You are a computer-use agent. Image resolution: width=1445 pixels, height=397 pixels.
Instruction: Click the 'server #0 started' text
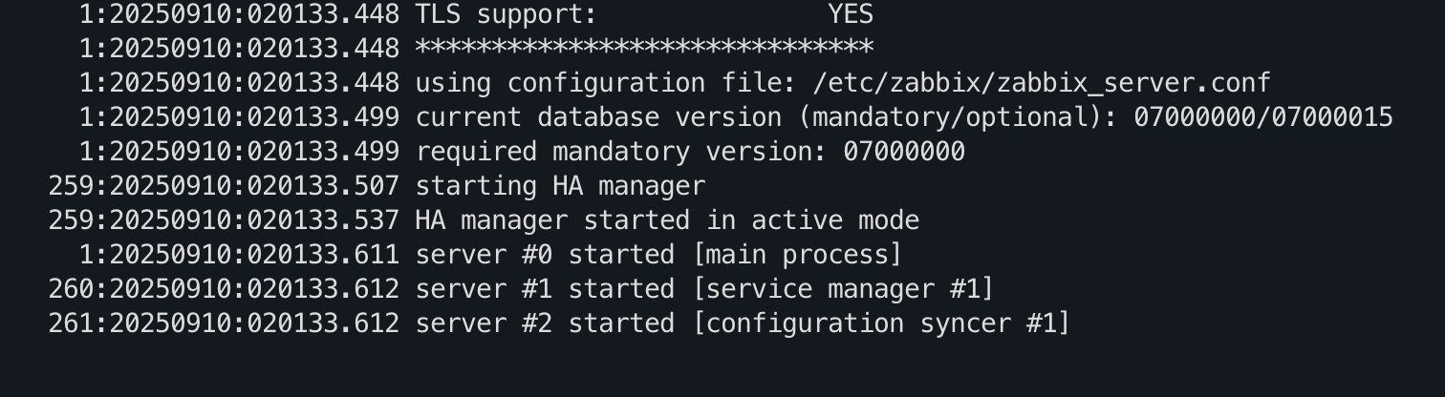[x=545, y=255]
